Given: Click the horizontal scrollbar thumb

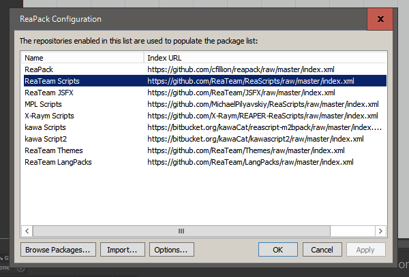Looking at the screenshot, I should click(x=181, y=231).
